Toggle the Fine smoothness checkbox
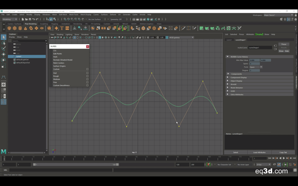298x186 pixels. coord(87,82)
